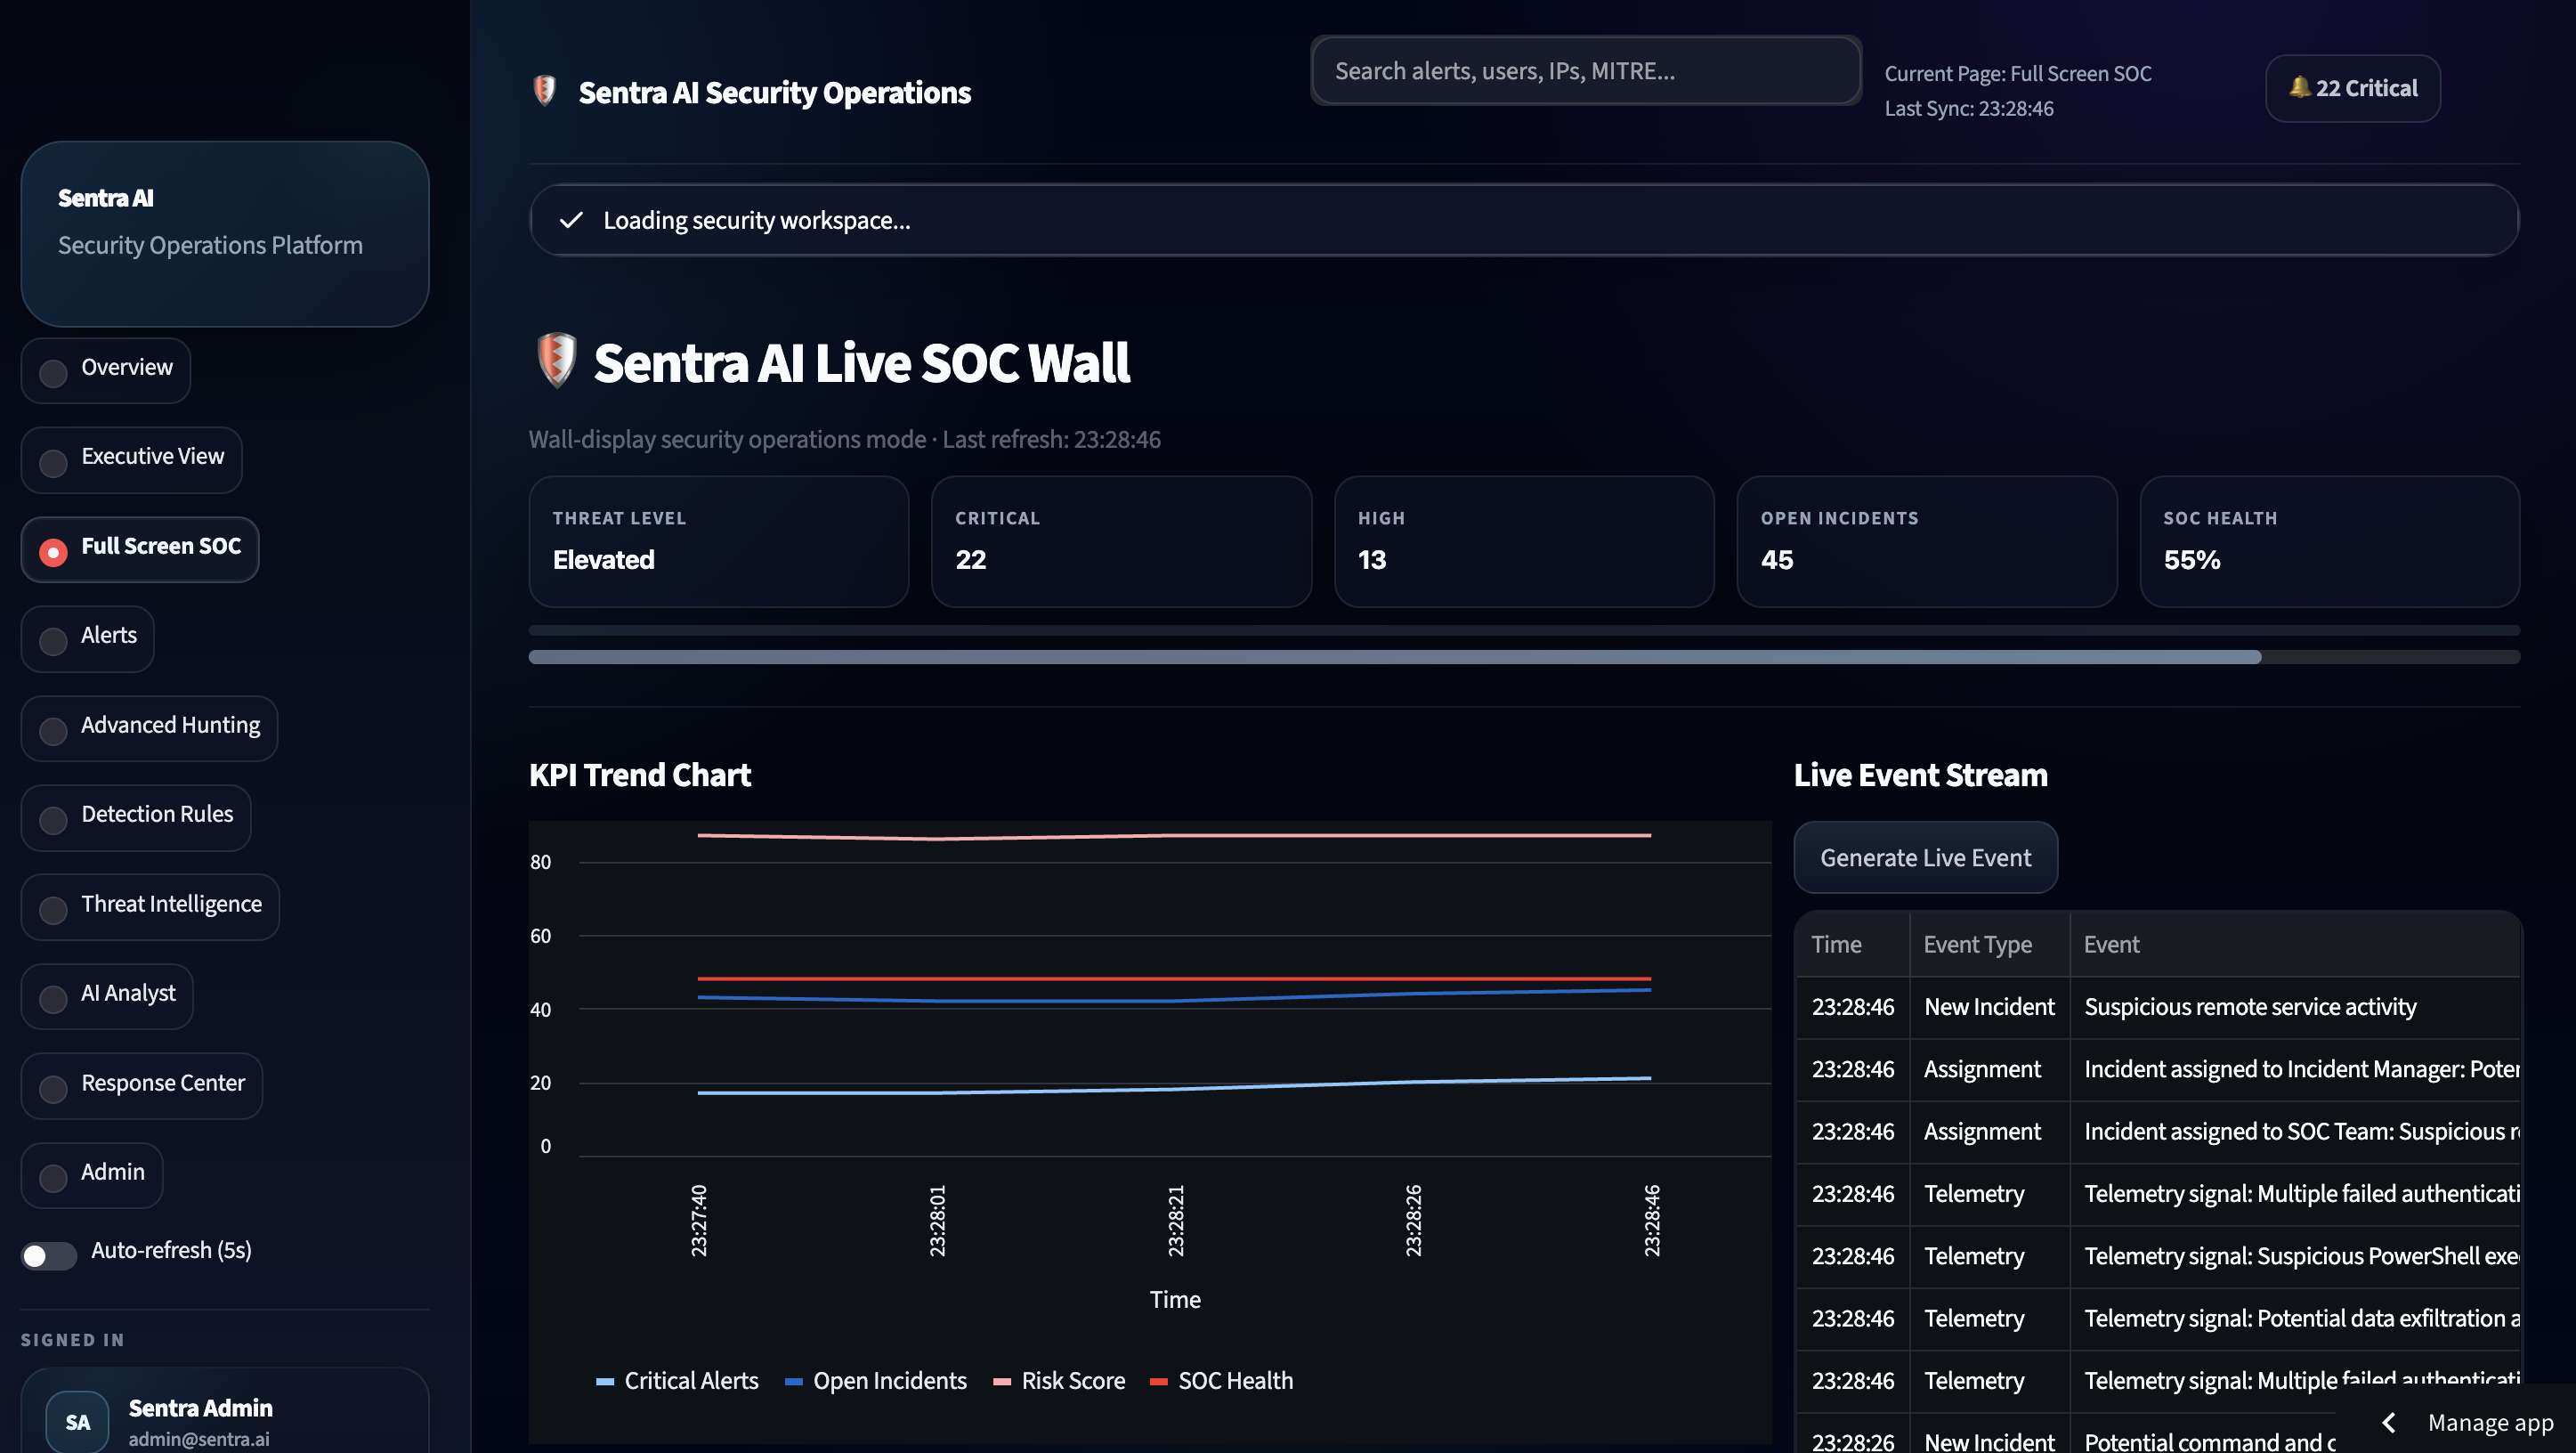Click the Event Type column header

pos(1990,944)
